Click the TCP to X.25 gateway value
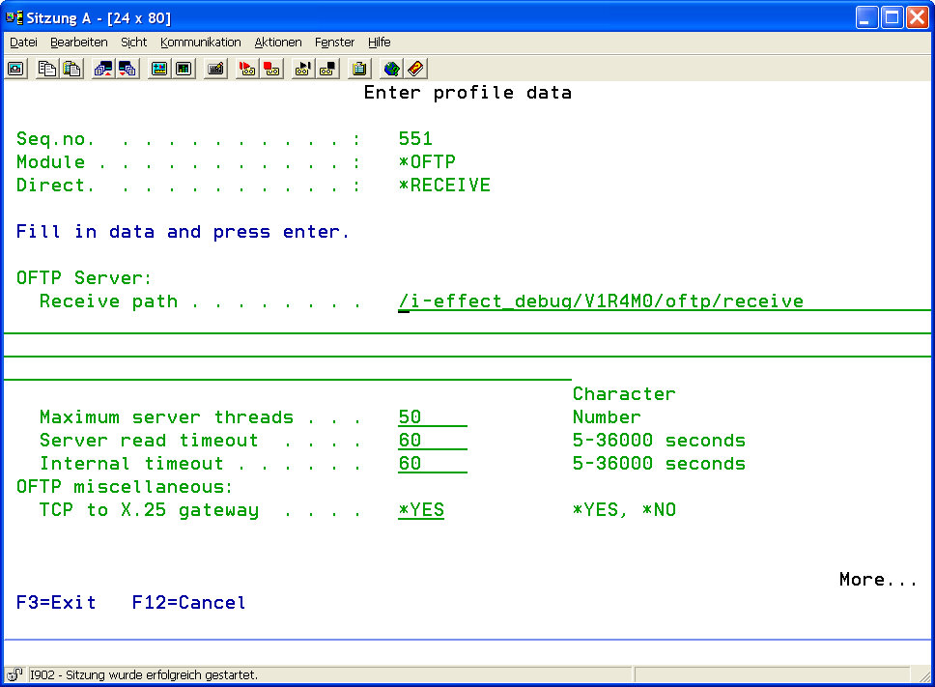Viewport: 935px width, 687px height. (421, 510)
